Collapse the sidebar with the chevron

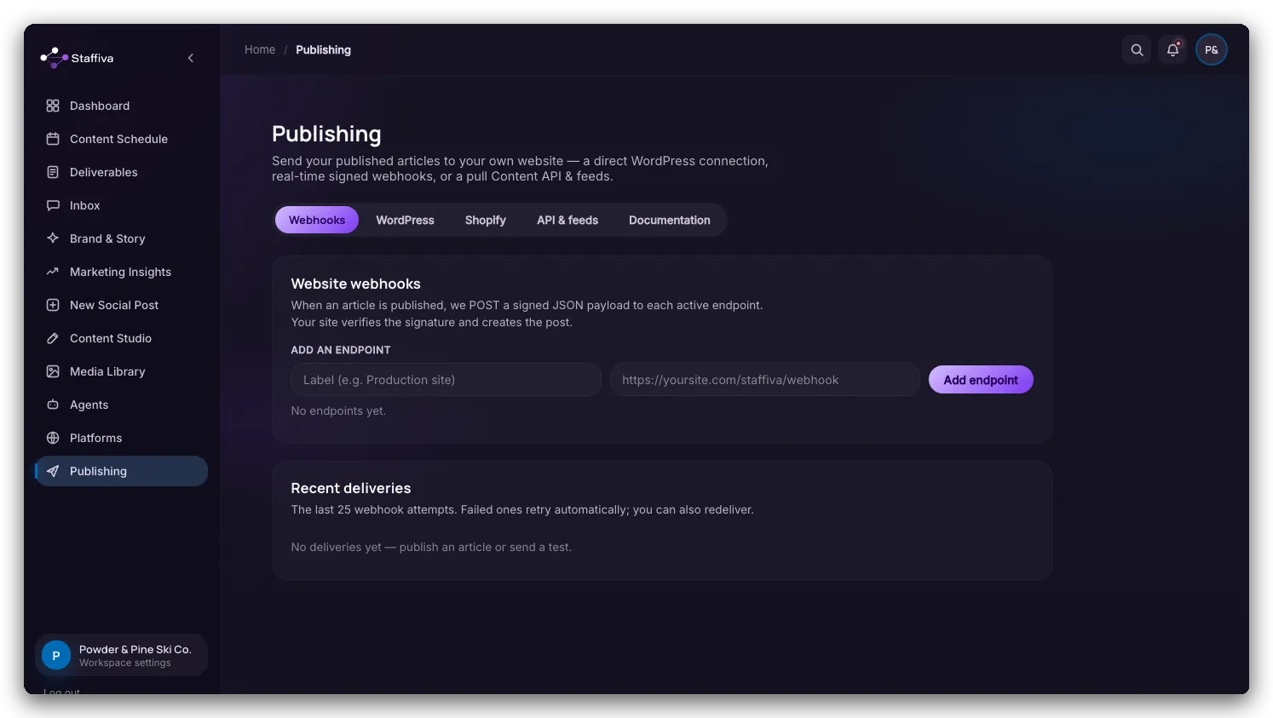191,58
